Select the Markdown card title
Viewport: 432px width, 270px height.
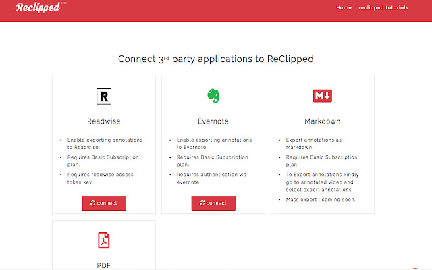tap(323, 122)
